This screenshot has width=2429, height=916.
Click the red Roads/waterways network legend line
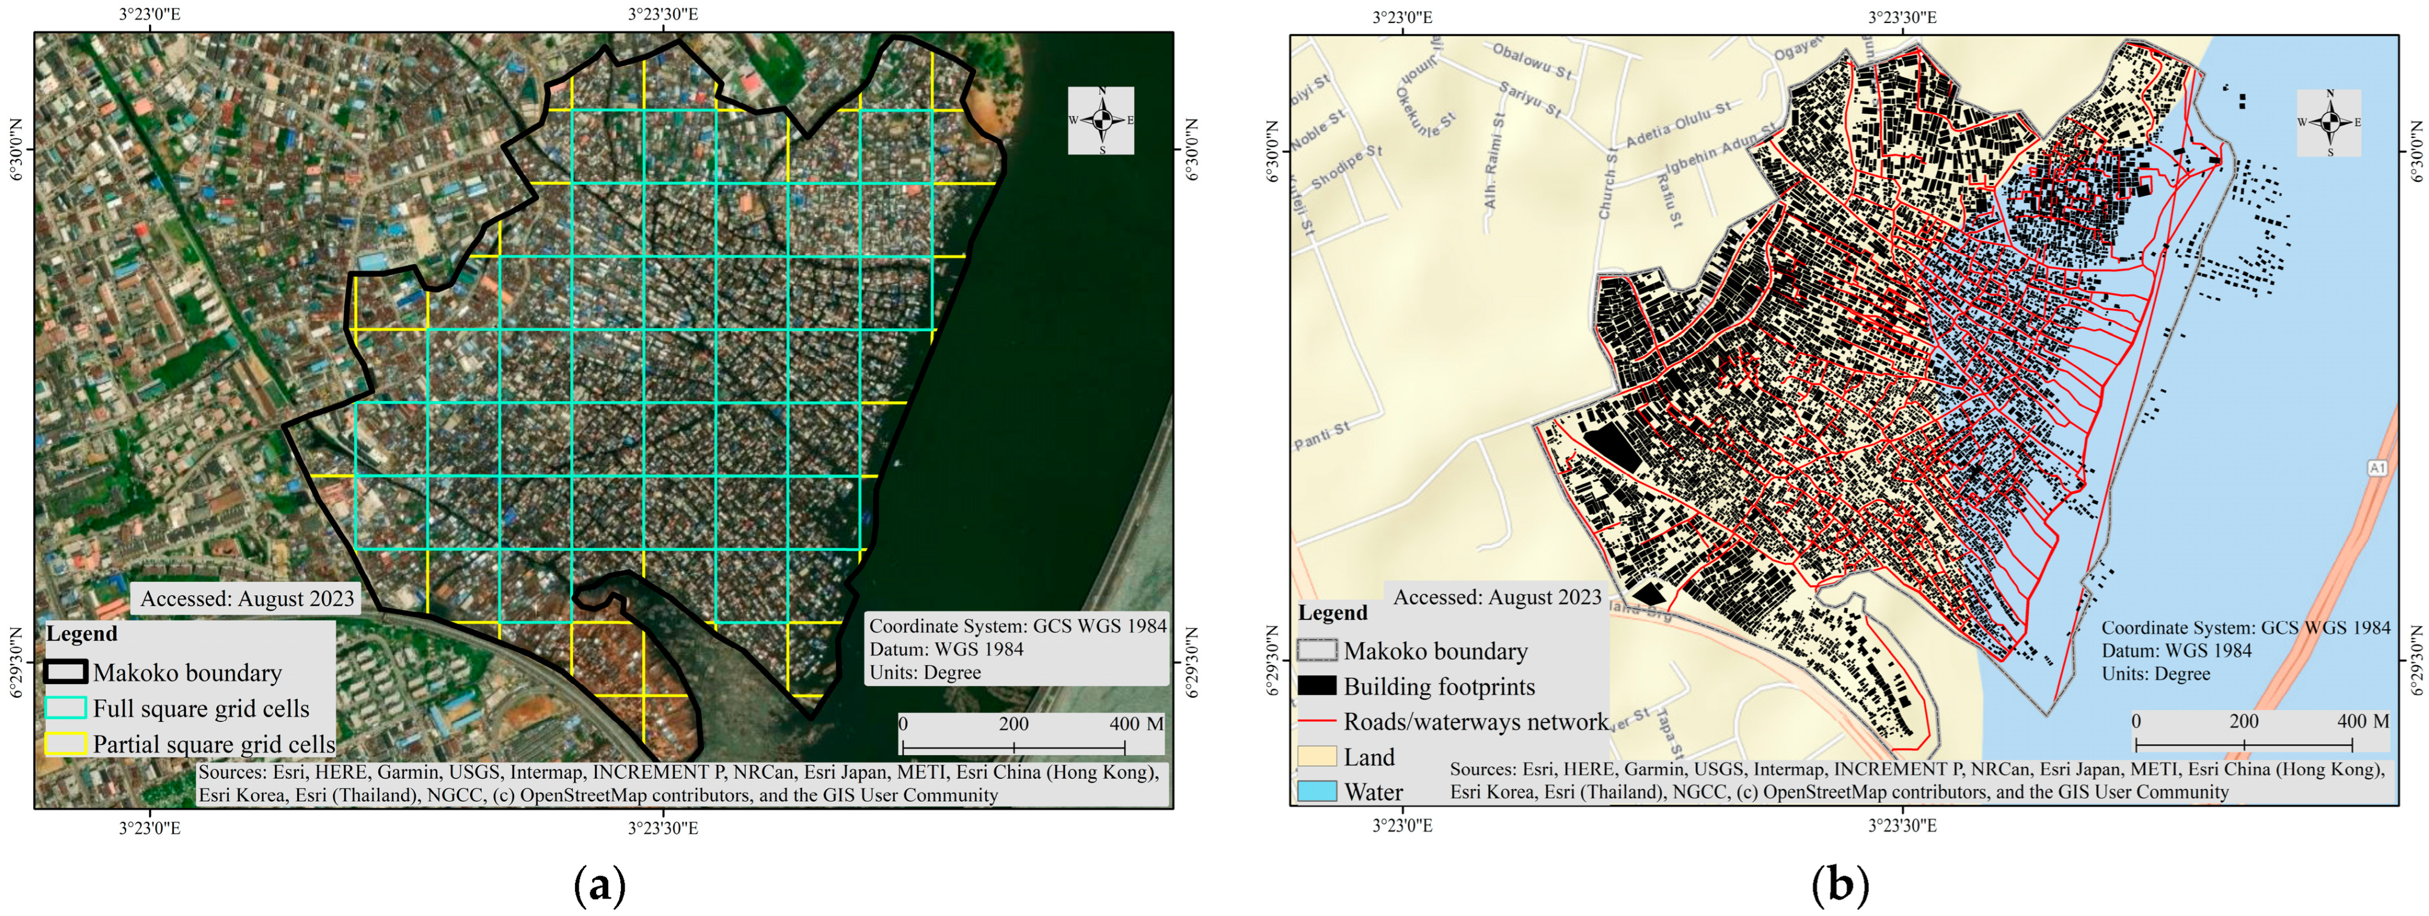[1316, 721]
